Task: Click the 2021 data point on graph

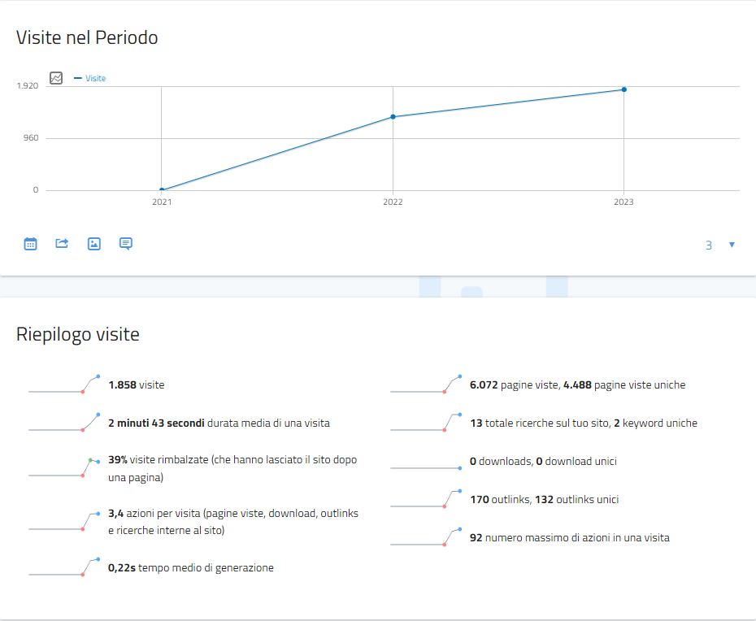Action: click(x=162, y=189)
